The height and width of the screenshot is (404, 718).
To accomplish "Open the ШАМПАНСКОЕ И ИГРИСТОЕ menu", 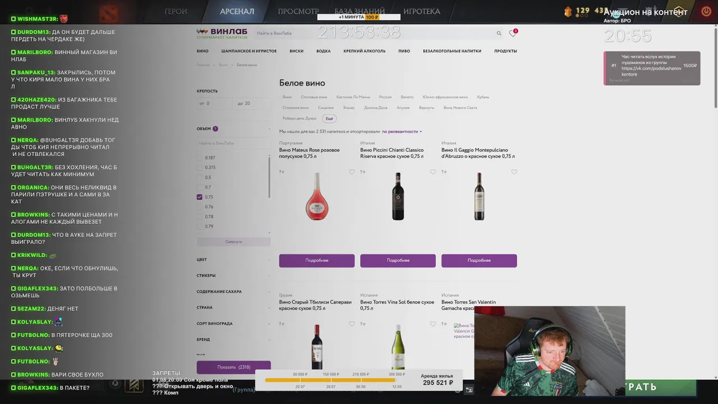I will 249,51.
